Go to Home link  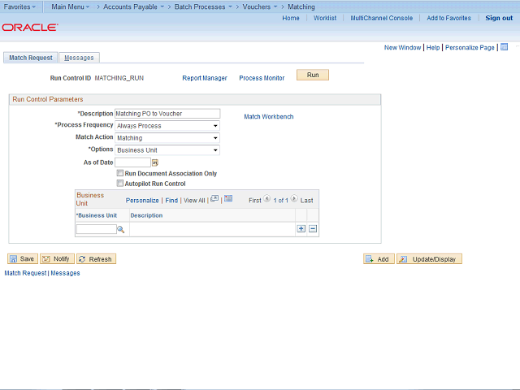291,18
